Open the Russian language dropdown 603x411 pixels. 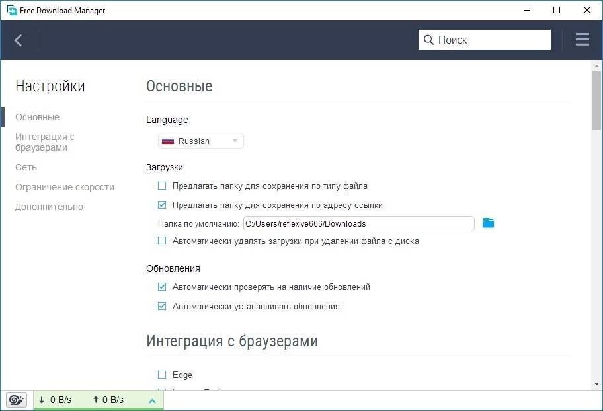click(x=201, y=141)
